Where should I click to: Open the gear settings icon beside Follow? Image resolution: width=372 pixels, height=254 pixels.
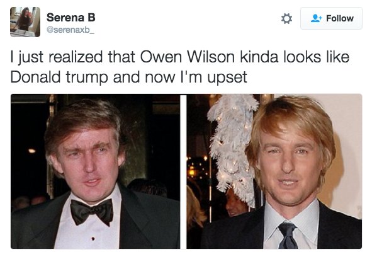coord(286,18)
